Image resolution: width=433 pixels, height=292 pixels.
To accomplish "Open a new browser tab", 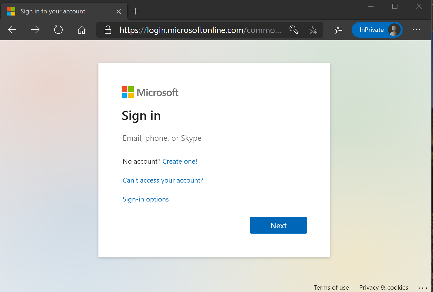I will [136, 11].
